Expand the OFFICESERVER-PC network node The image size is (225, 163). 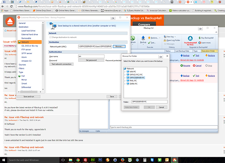coord(125,78)
